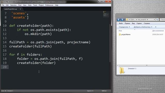Click line number 10 in the gutter

5,26
